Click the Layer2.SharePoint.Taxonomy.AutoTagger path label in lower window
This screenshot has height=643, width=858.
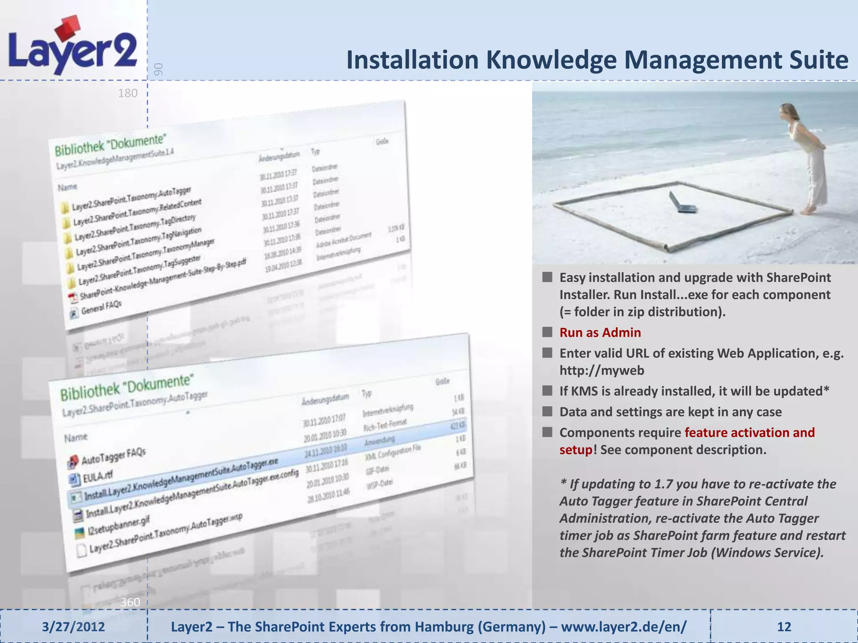click(135, 402)
